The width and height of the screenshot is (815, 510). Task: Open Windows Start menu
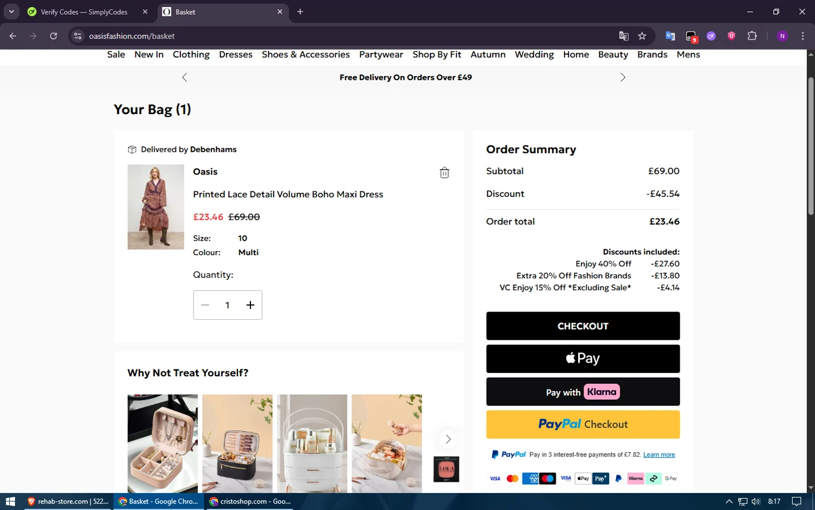tap(10, 501)
